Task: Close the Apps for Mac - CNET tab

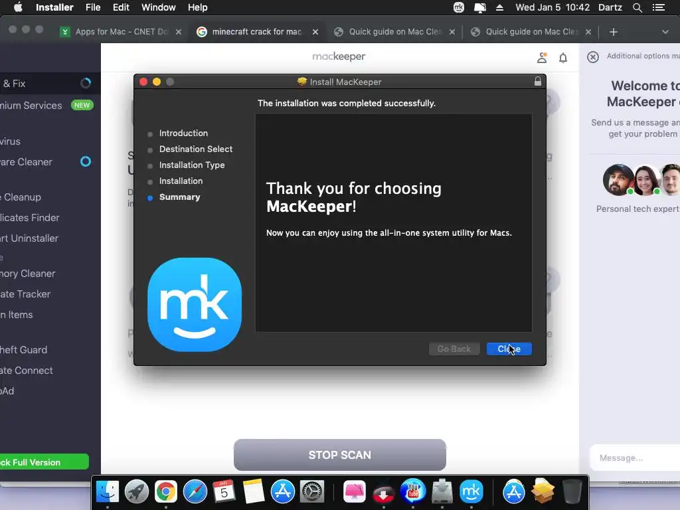Action: (x=178, y=32)
